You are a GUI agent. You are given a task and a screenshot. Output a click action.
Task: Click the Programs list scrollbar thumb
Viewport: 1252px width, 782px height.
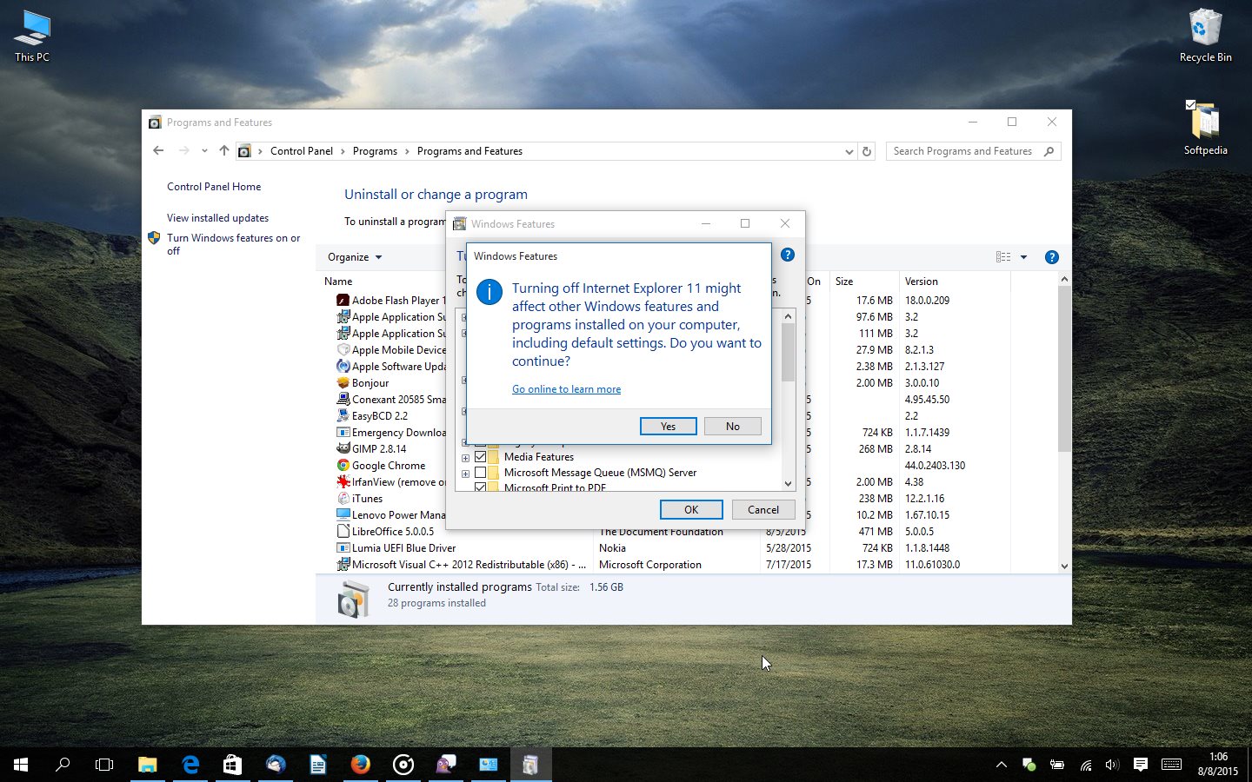[x=1064, y=368]
